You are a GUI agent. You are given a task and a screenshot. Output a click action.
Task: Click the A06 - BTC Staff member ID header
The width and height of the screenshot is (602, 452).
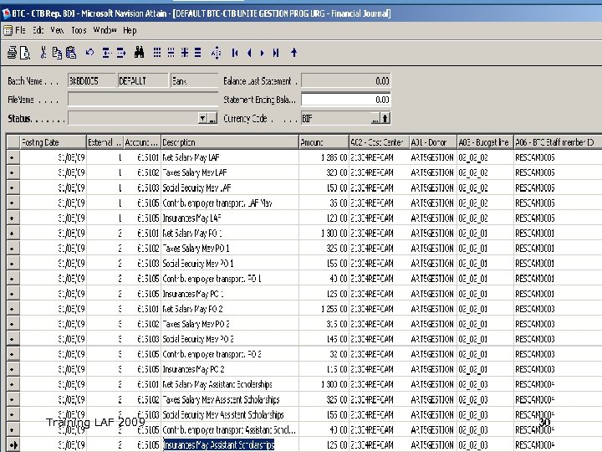point(558,142)
